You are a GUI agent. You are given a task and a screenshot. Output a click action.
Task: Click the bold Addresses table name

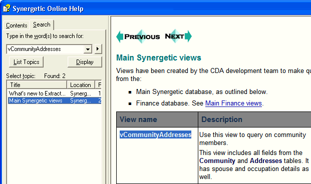click(x=266, y=160)
